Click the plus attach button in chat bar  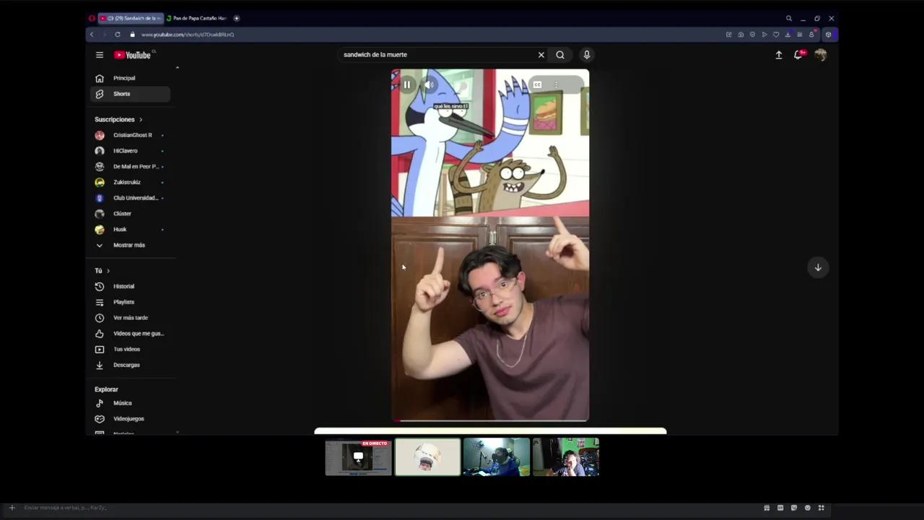(x=12, y=508)
